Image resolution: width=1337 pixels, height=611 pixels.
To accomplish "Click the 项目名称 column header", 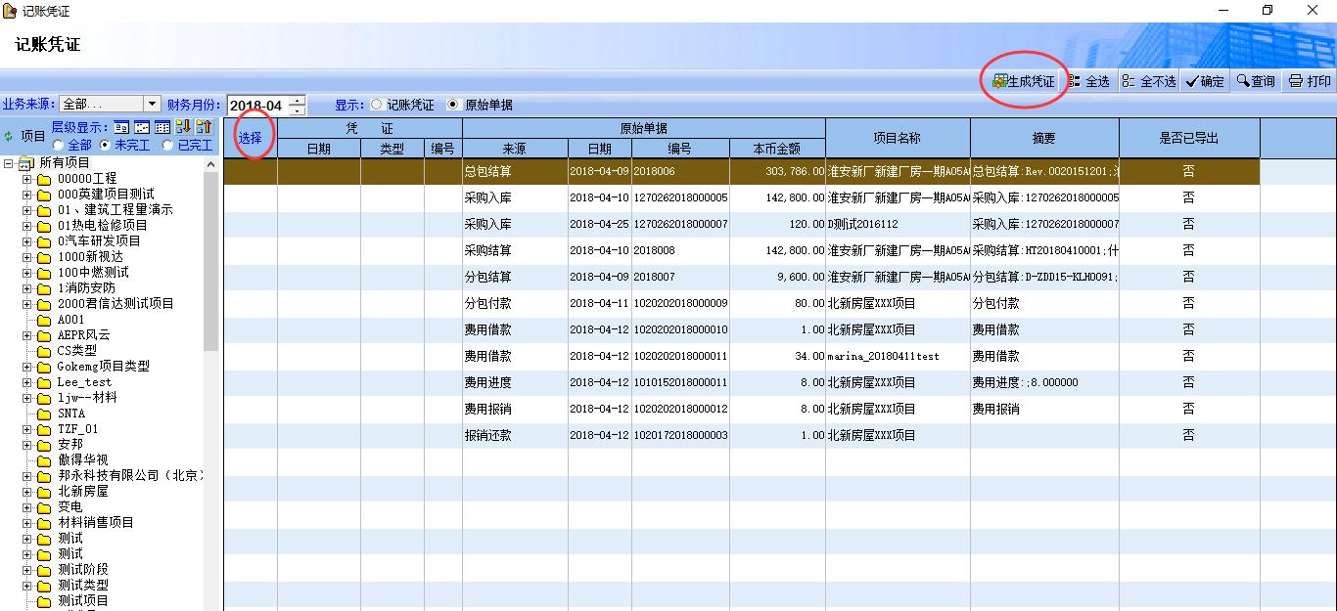I will [x=897, y=138].
